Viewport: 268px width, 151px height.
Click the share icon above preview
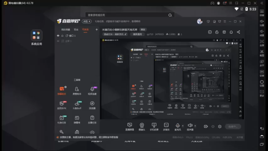pos(239,32)
